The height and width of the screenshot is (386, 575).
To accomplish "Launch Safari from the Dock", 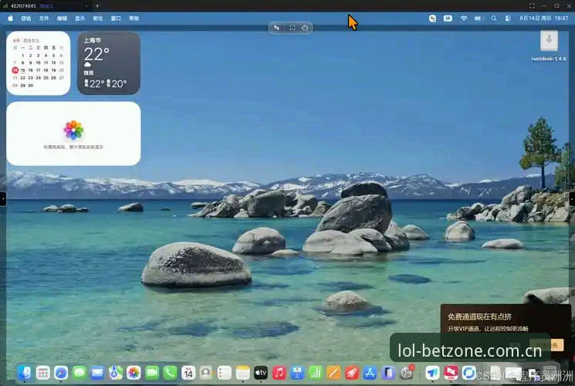I will [x=61, y=373].
